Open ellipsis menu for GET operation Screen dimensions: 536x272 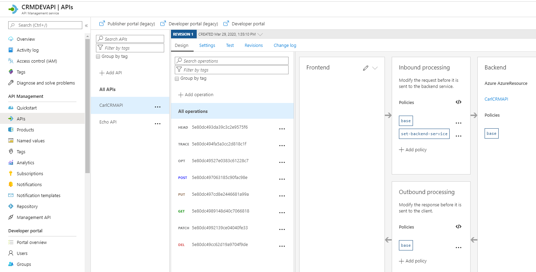pyautogui.click(x=282, y=213)
